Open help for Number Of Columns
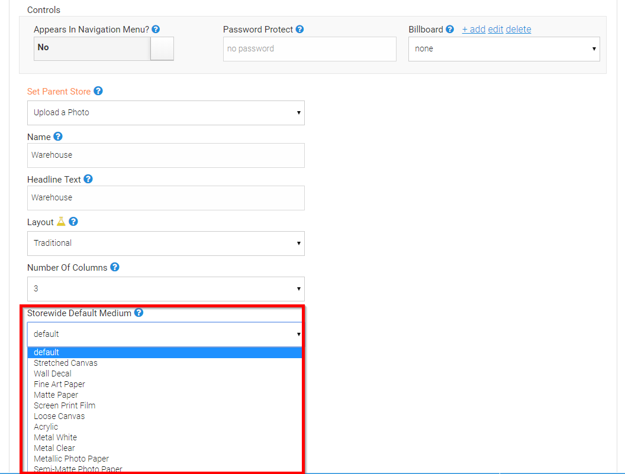 pos(114,267)
